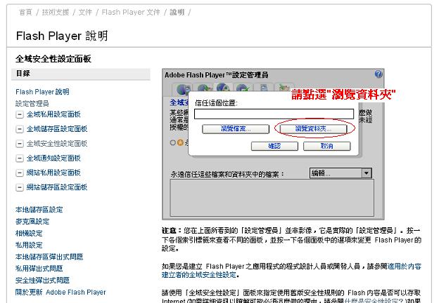Go to 說明 in the breadcrumb
This screenshot has height=303, width=439.
[x=177, y=13]
